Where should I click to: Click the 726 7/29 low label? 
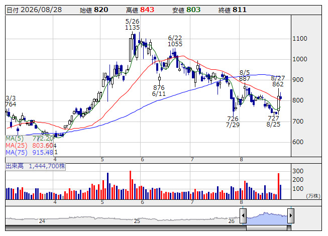(233, 122)
